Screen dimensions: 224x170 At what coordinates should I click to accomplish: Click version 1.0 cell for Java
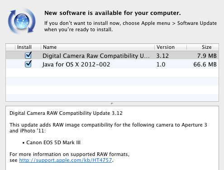pos(161,65)
